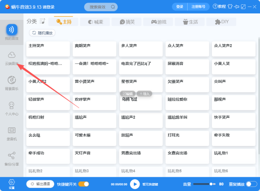This screenshot has height=191, width=260.
Task: Play the 曾小贤笑声 sound card
Action: (x=94, y=85)
